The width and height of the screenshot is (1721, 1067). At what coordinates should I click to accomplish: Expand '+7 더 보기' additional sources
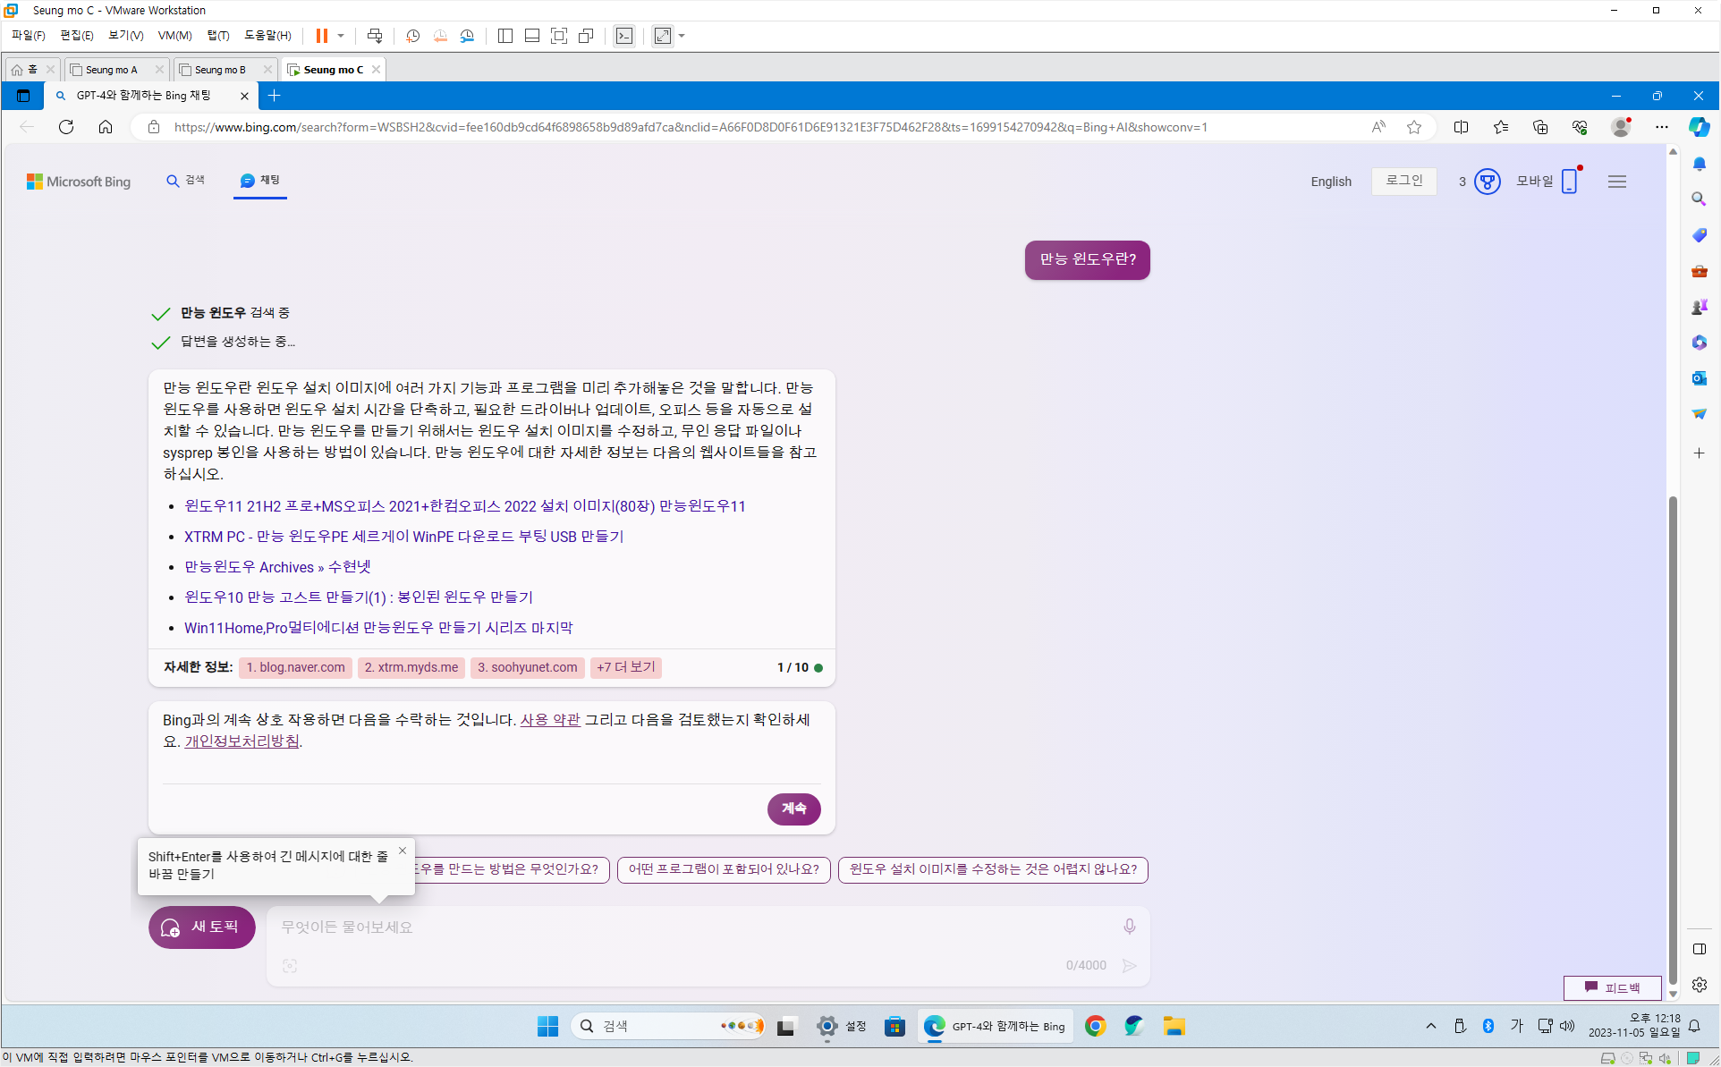pyautogui.click(x=625, y=667)
